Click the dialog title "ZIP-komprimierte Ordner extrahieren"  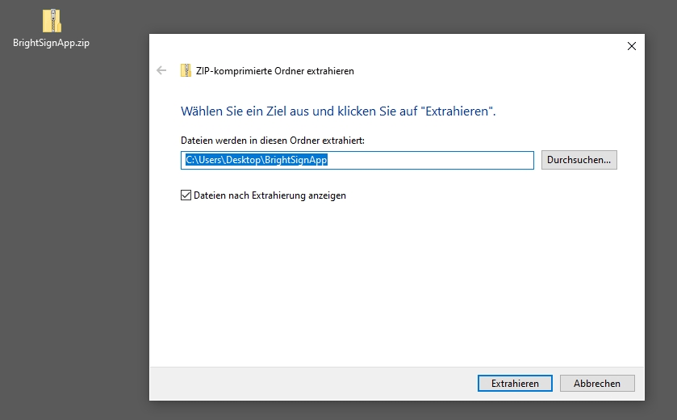coord(274,71)
